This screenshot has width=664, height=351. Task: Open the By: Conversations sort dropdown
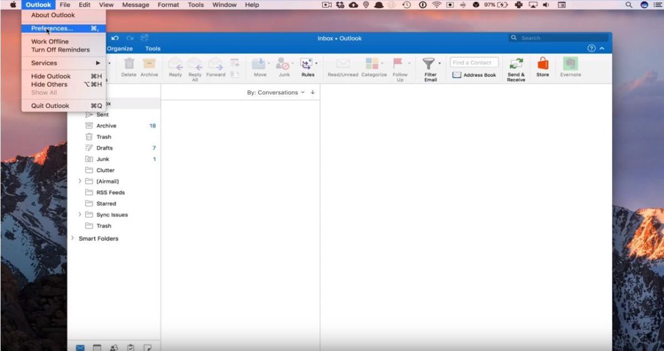click(x=276, y=92)
